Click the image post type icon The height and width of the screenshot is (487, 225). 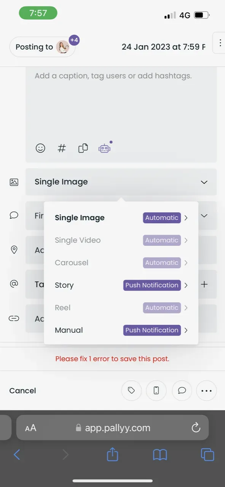tap(14, 182)
